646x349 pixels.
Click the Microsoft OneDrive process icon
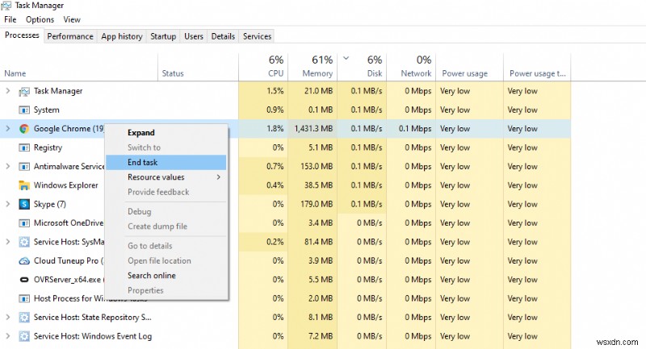pos(24,223)
